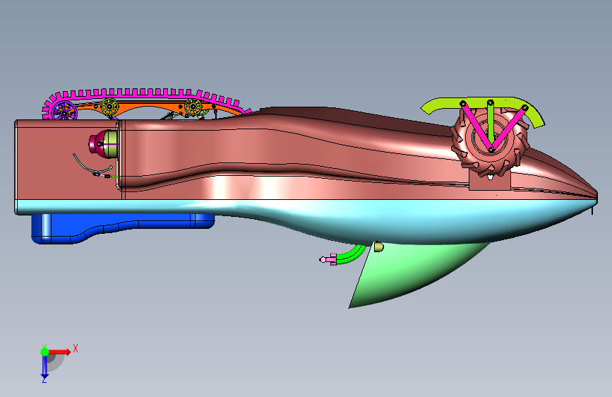
Task: Click the "Z" axis label
Action: (x=44, y=380)
